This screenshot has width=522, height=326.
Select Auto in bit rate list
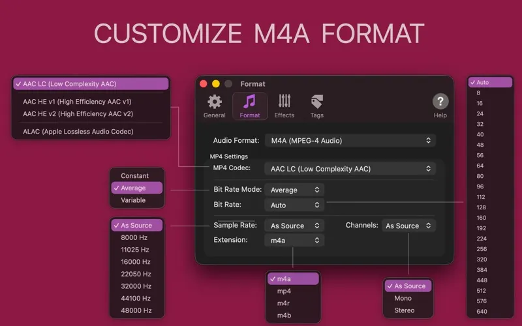point(491,82)
